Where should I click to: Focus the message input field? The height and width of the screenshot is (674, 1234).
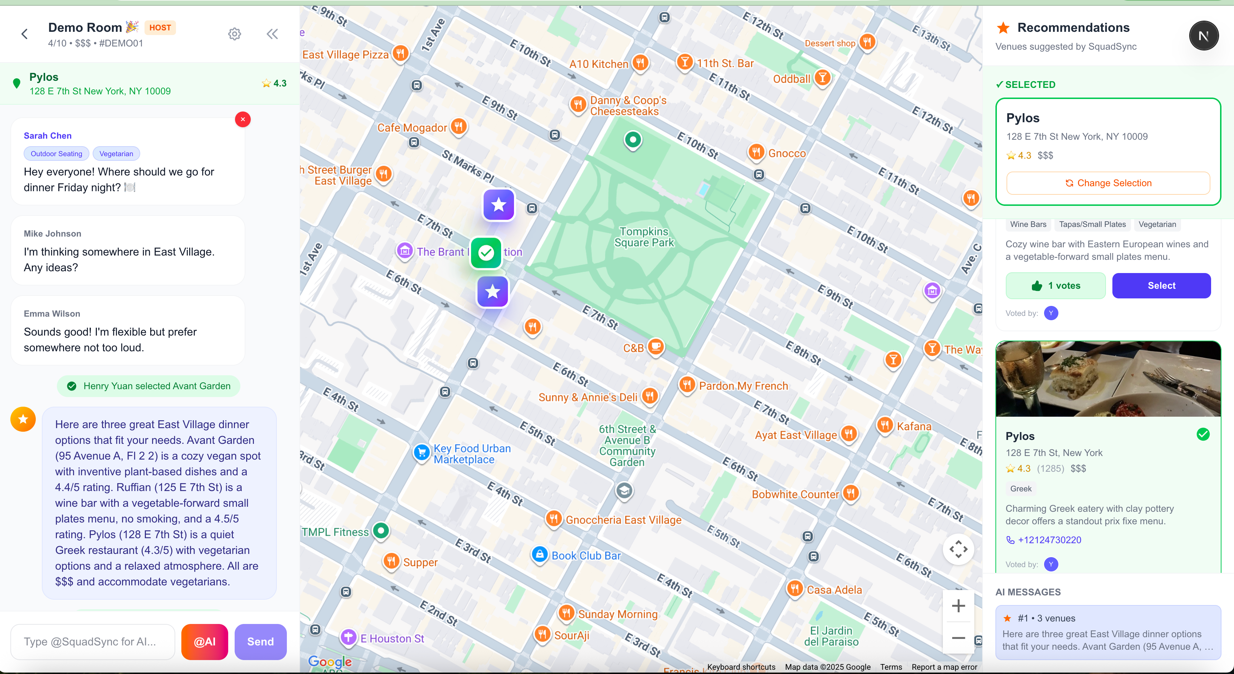point(92,641)
